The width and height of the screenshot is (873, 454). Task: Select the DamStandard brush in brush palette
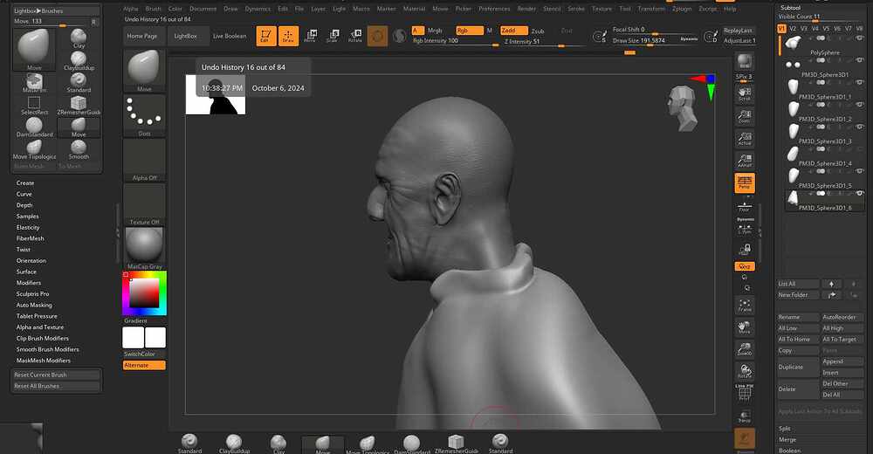[x=34, y=127]
